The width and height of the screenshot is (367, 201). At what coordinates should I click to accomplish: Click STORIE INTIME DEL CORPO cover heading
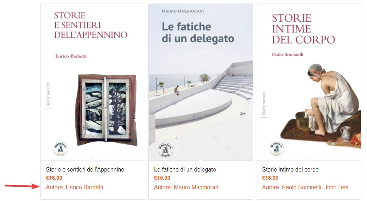click(303, 29)
